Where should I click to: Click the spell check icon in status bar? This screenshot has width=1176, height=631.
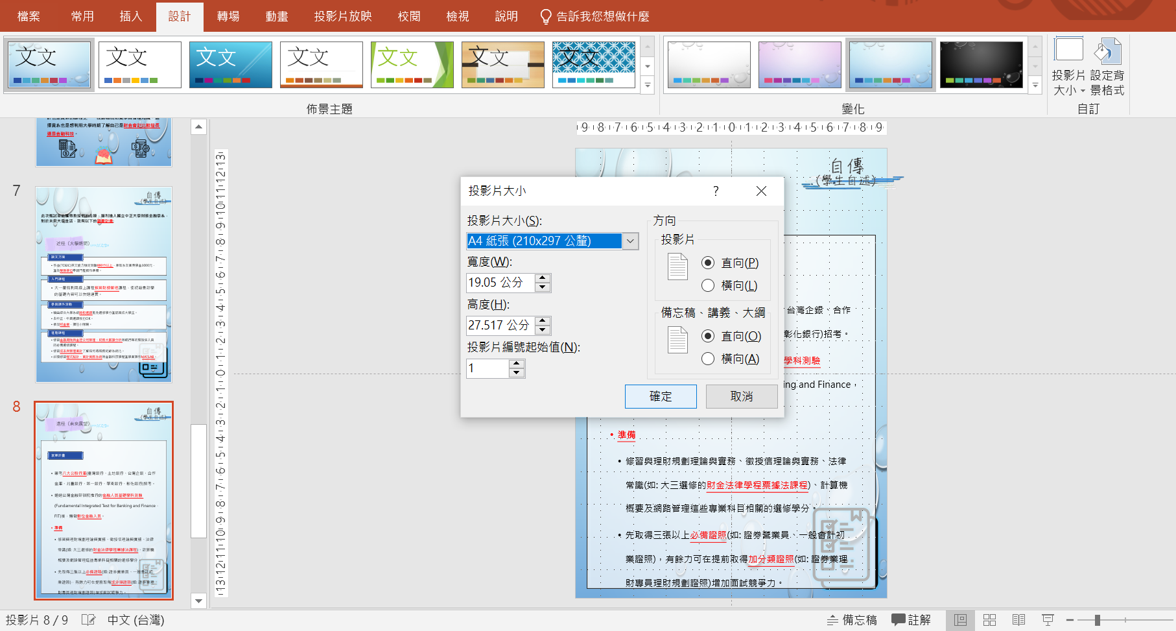[89, 620]
